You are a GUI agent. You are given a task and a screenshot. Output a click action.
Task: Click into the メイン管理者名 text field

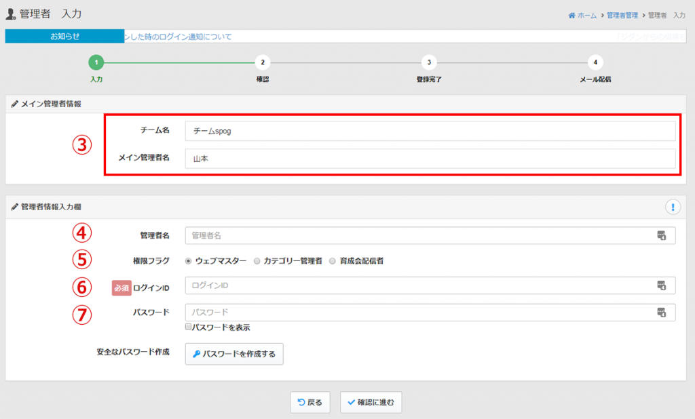point(430,158)
